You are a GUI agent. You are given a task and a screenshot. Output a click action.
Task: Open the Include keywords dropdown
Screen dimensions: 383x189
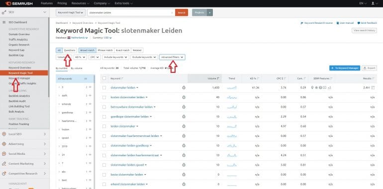click(116, 57)
